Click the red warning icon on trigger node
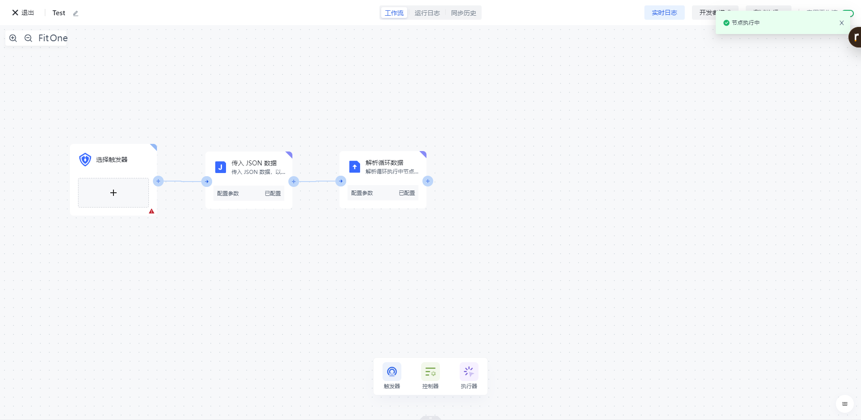The width and height of the screenshot is (861, 420). 152,211
